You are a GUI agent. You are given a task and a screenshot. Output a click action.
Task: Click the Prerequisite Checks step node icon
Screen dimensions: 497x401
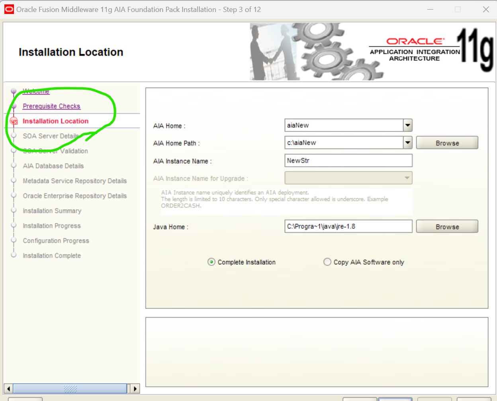(x=14, y=106)
